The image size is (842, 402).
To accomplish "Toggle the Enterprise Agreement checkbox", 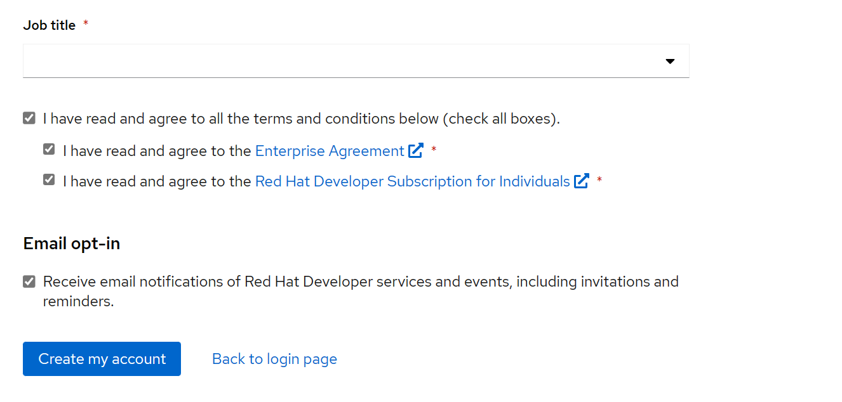I will (x=49, y=150).
